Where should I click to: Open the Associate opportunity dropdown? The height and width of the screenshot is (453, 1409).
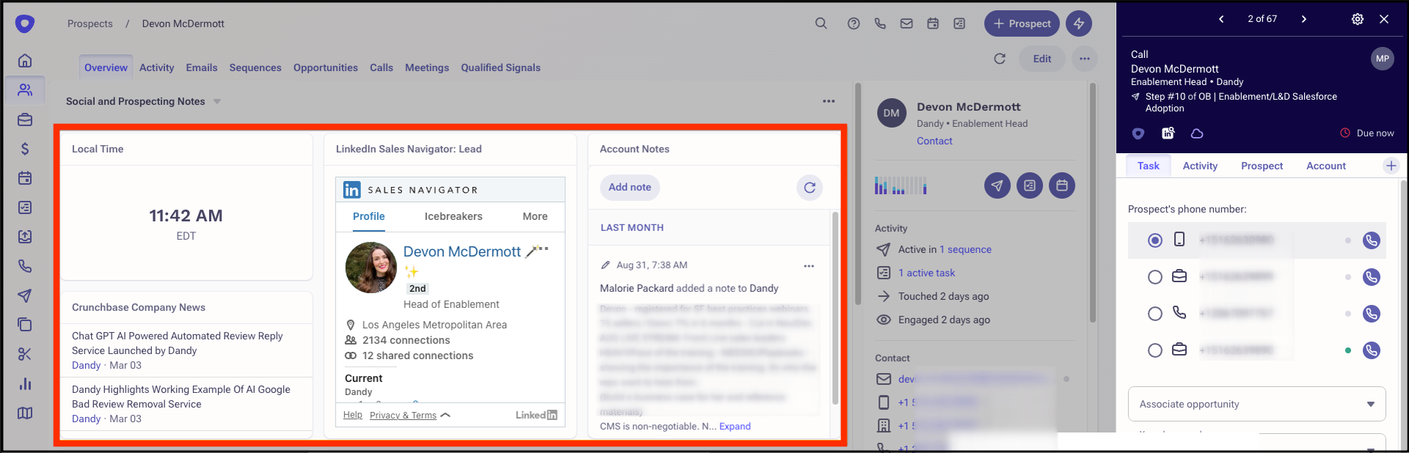coord(1256,404)
